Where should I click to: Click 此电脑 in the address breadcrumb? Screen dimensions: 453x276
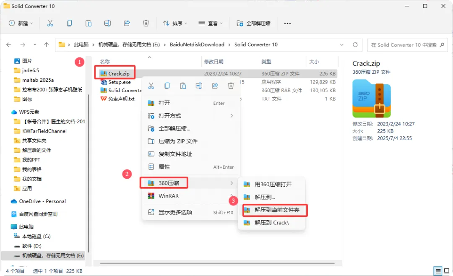pyautogui.click(x=81, y=44)
